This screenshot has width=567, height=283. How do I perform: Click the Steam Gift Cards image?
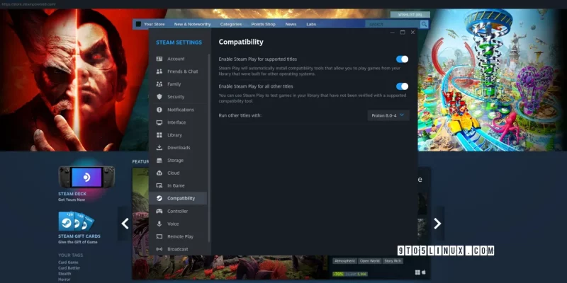tap(76, 221)
